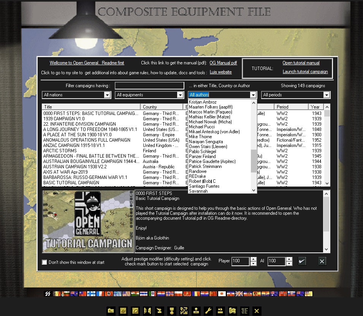Click the X icon in bottom toolbar
This screenshot has height=316, width=363.
[x=257, y=311]
